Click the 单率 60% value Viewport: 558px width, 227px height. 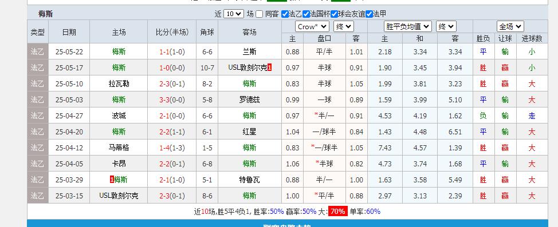(373, 212)
